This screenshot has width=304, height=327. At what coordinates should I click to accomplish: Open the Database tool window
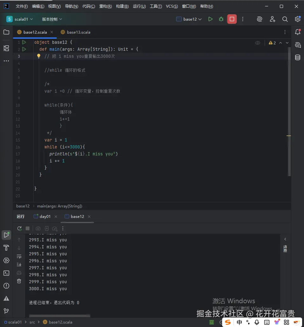[x=298, y=57]
